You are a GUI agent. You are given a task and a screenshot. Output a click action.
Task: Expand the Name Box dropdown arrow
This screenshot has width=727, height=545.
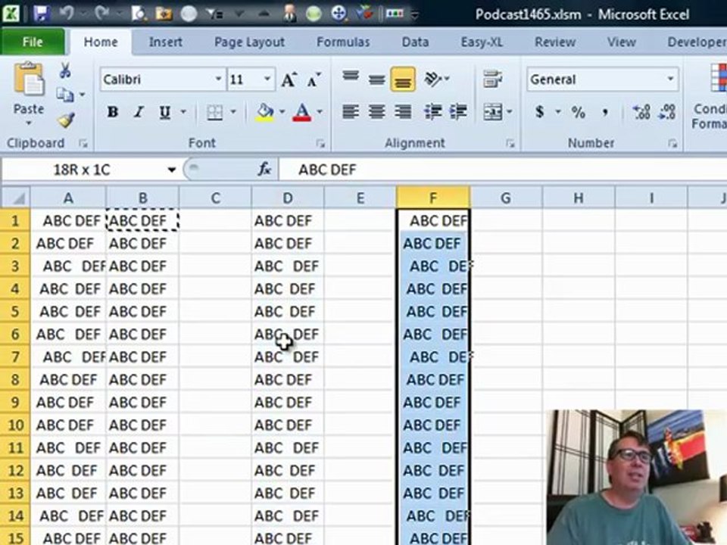point(172,170)
